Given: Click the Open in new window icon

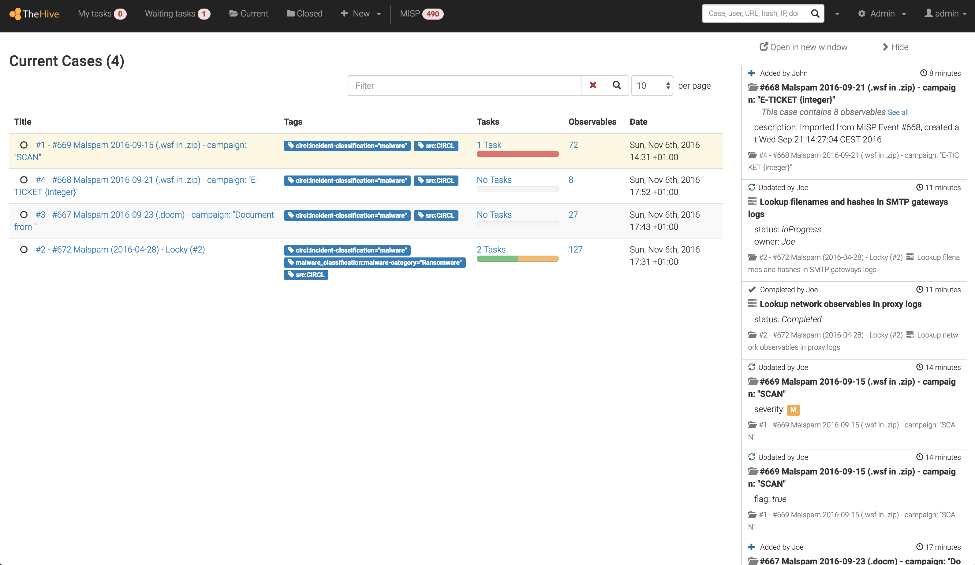Looking at the screenshot, I should click(763, 47).
